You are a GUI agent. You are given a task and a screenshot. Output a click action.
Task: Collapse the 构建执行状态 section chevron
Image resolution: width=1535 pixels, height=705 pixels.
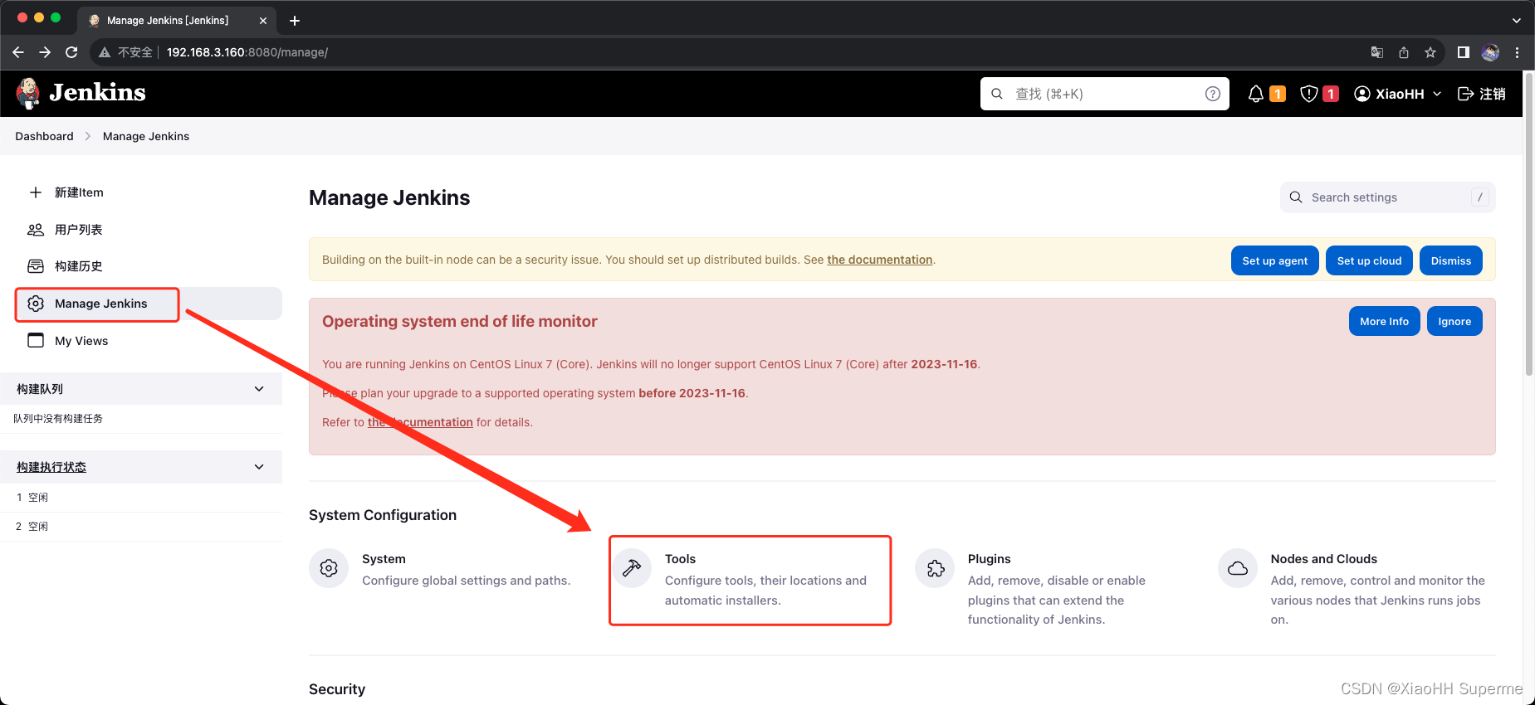259,467
